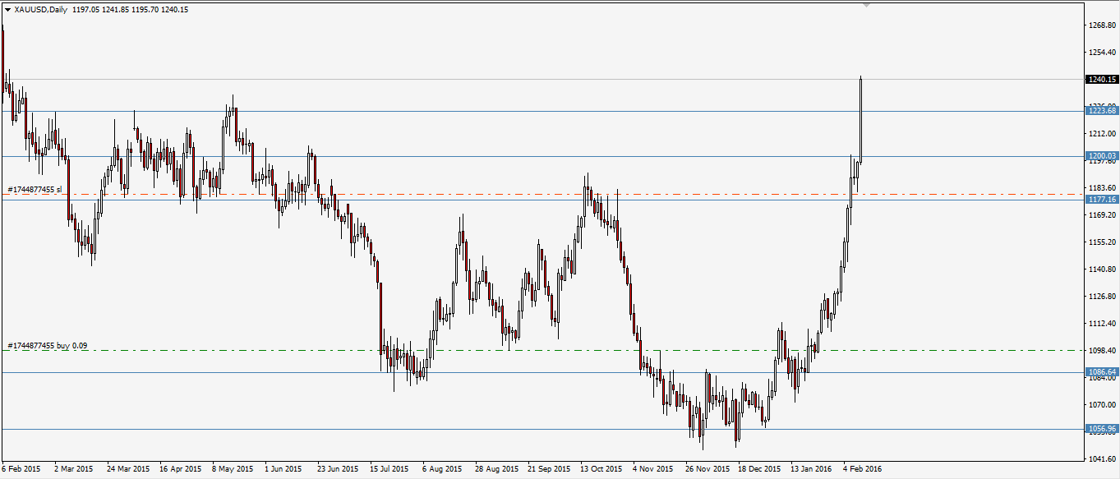Select the open value 1197.05 in header
The height and width of the screenshot is (479, 1120).
(86, 9)
